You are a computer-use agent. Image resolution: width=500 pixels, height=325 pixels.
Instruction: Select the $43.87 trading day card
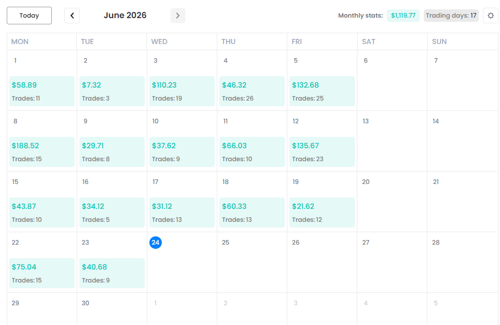(42, 213)
